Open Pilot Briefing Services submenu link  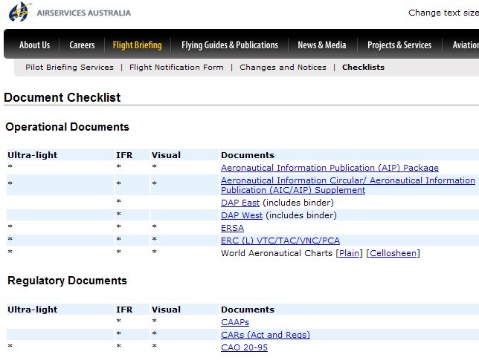coord(69,67)
